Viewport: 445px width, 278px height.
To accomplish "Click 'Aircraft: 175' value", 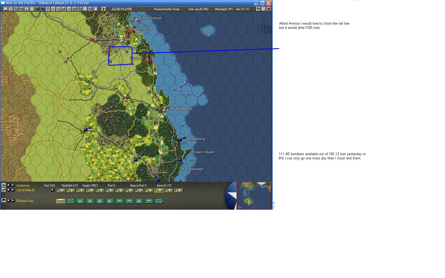I will point(164,185).
